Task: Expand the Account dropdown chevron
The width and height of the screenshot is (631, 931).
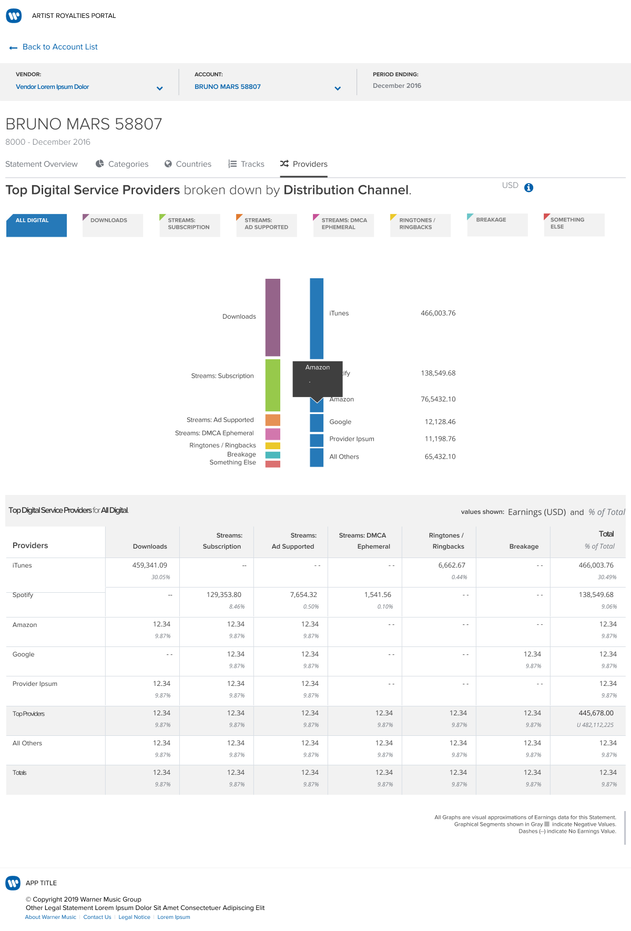Action: click(338, 88)
